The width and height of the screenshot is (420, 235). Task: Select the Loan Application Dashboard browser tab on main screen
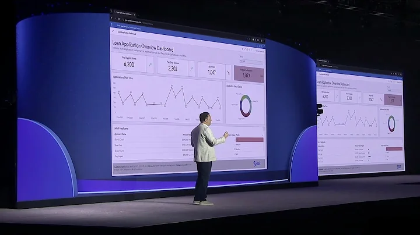[x=125, y=13]
